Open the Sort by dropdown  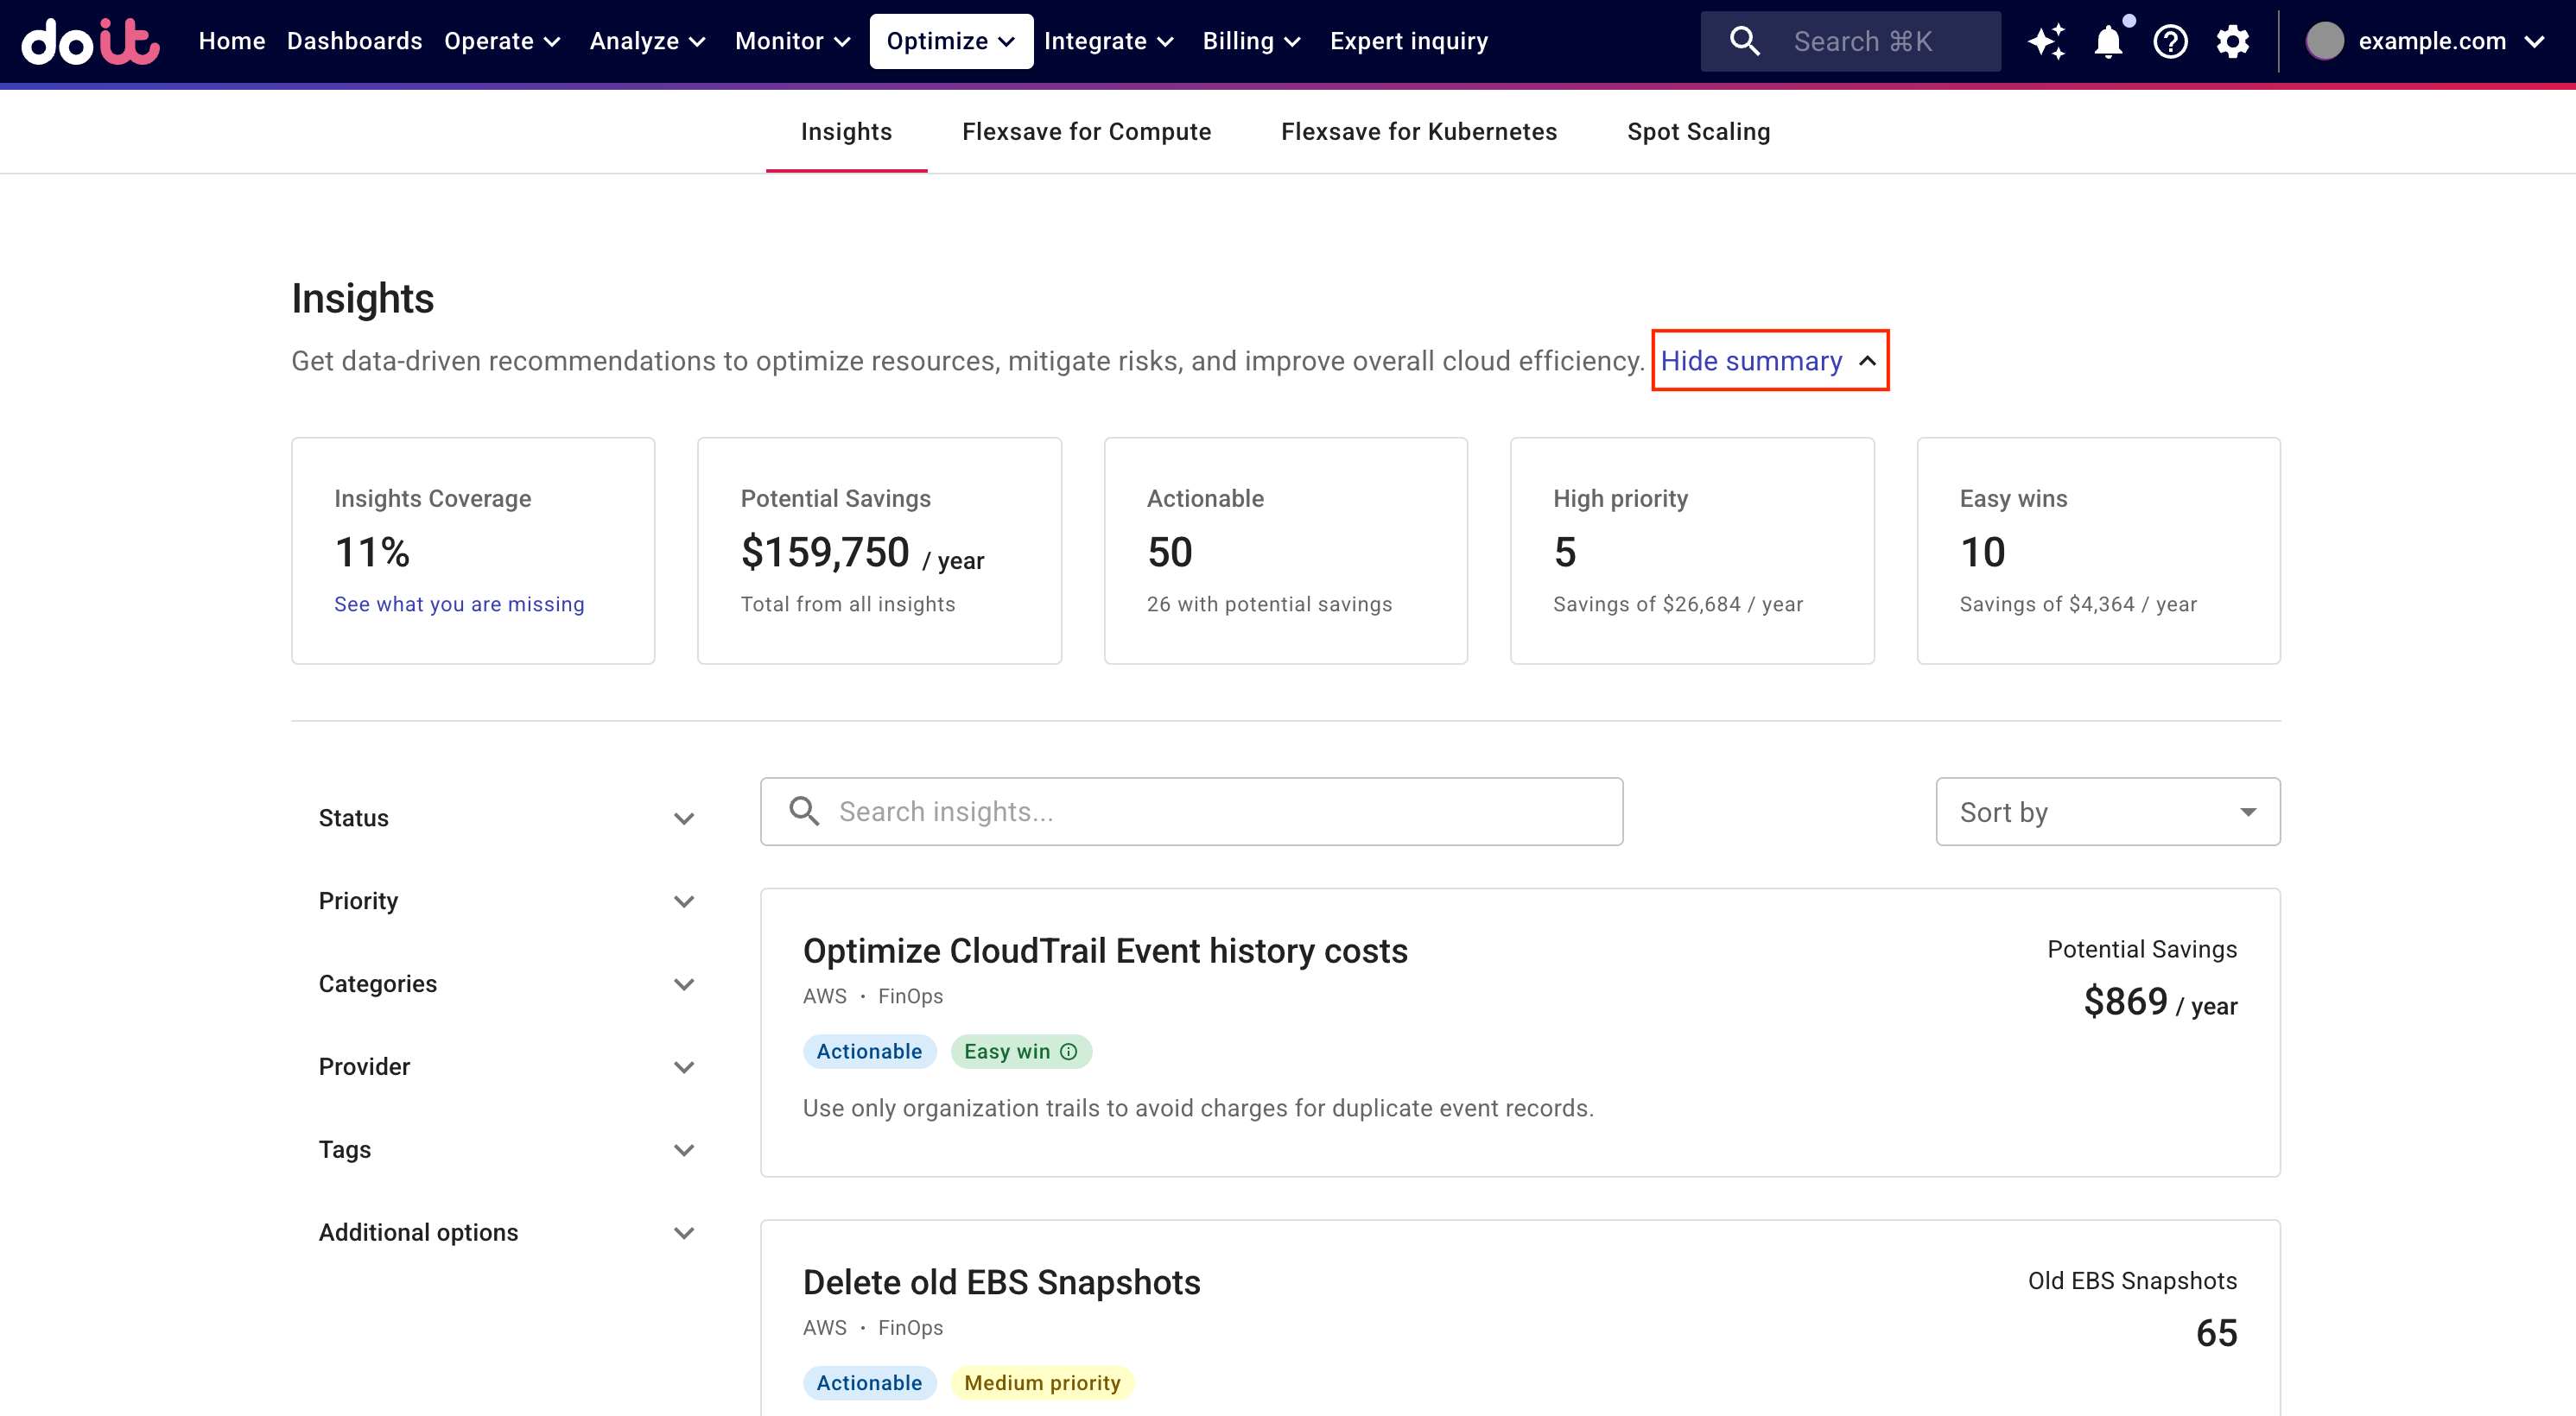(2107, 812)
